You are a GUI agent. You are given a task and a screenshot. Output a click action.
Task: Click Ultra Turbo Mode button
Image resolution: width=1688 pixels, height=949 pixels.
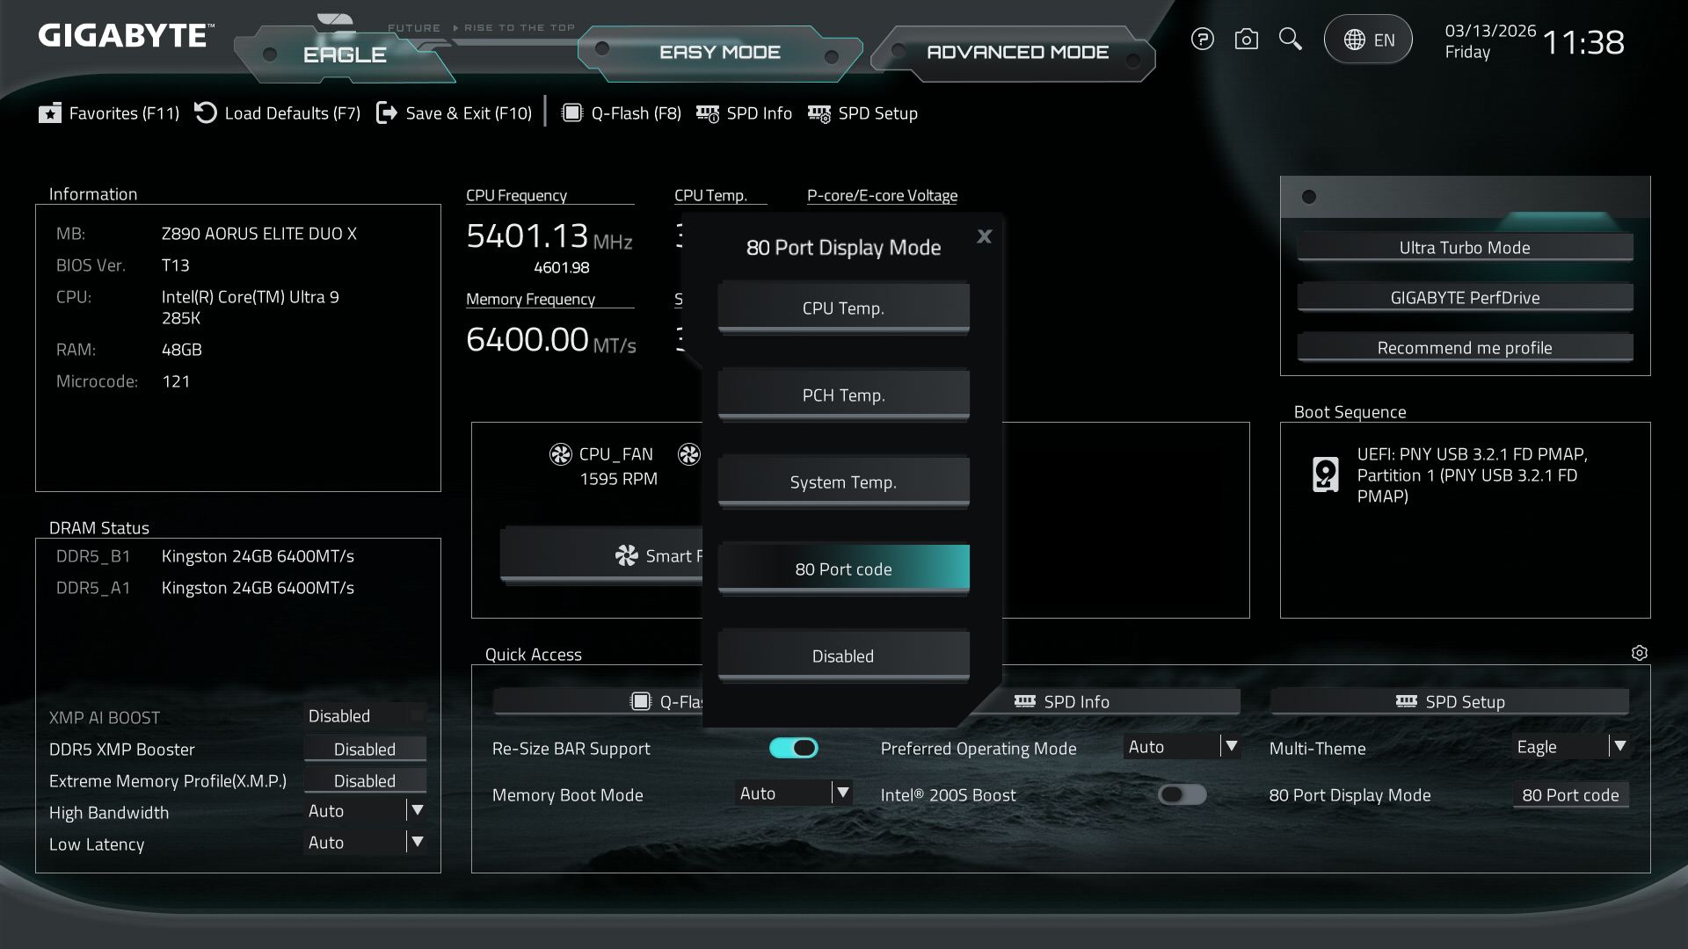point(1464,248)
